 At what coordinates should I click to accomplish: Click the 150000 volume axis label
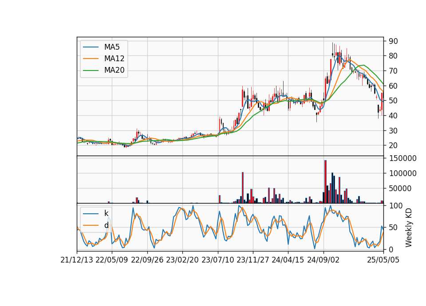coord(402,158)
